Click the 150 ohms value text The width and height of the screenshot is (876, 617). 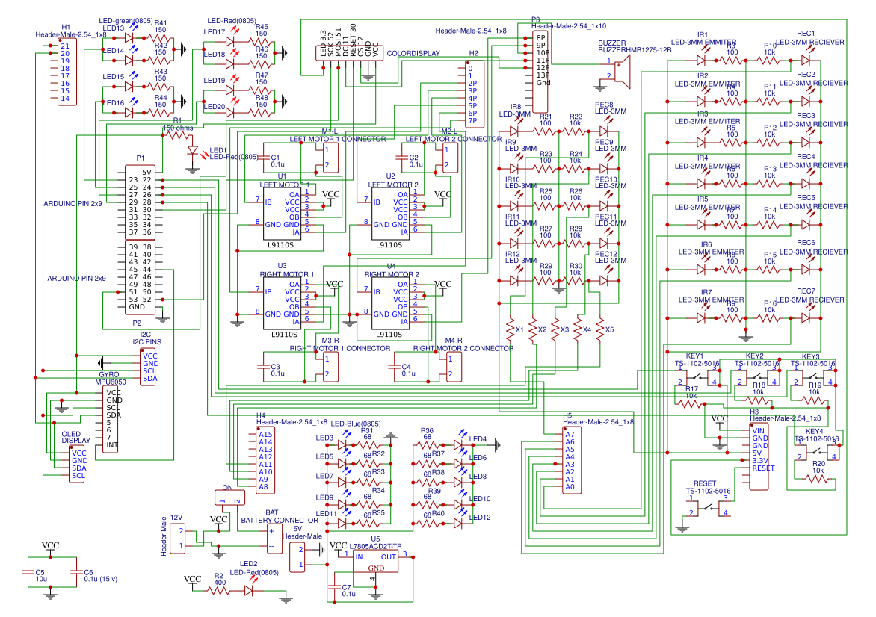(x=178, y=128)
